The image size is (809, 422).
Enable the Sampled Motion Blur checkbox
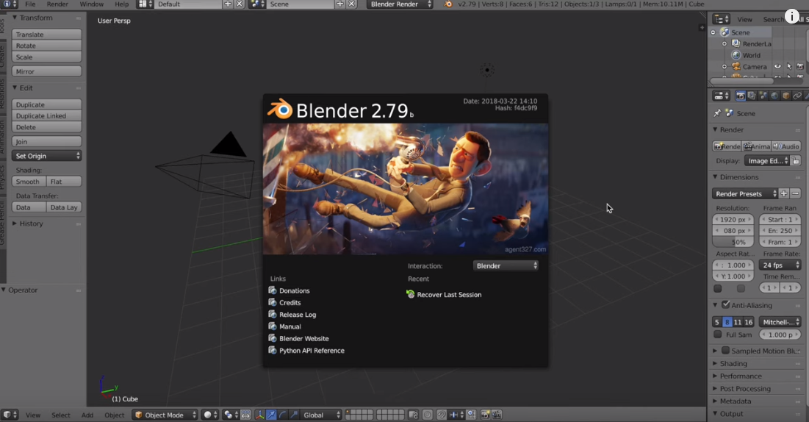tap(725, 351)
